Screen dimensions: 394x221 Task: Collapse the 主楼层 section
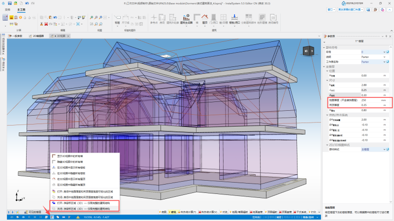pos(324,66)
